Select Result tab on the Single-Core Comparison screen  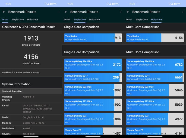click(67, 20)
